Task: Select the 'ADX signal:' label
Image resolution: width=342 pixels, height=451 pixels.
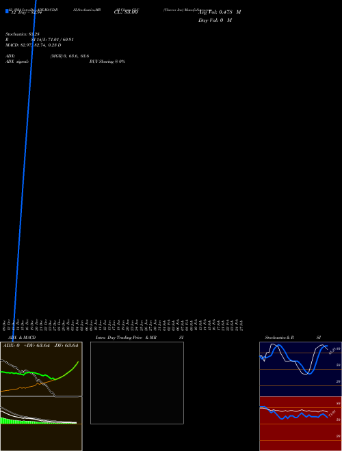Action: [17, 61]
